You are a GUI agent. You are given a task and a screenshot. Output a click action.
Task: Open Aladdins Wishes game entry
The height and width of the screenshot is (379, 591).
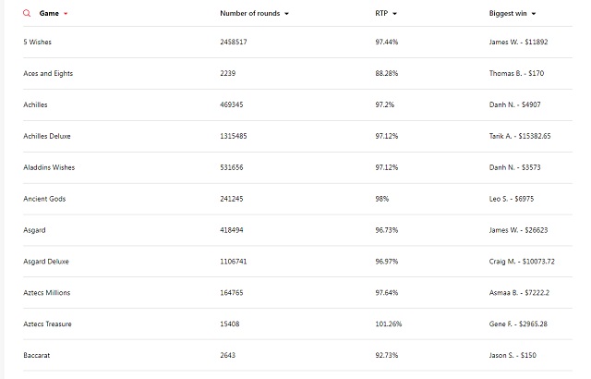click(49, 167)
